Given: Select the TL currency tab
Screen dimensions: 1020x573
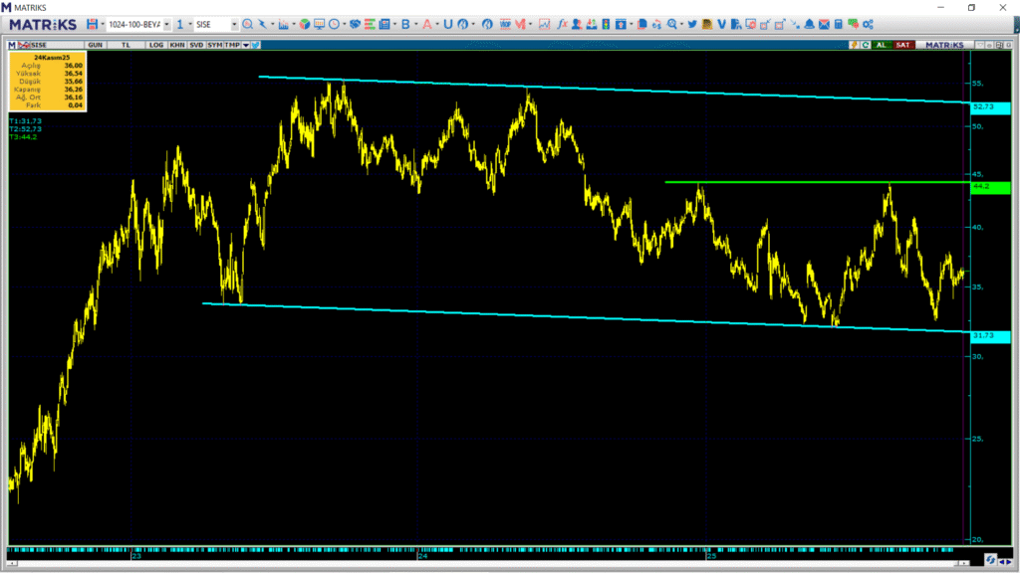Looking at the screenshot, I should click(x=127, y=45).
